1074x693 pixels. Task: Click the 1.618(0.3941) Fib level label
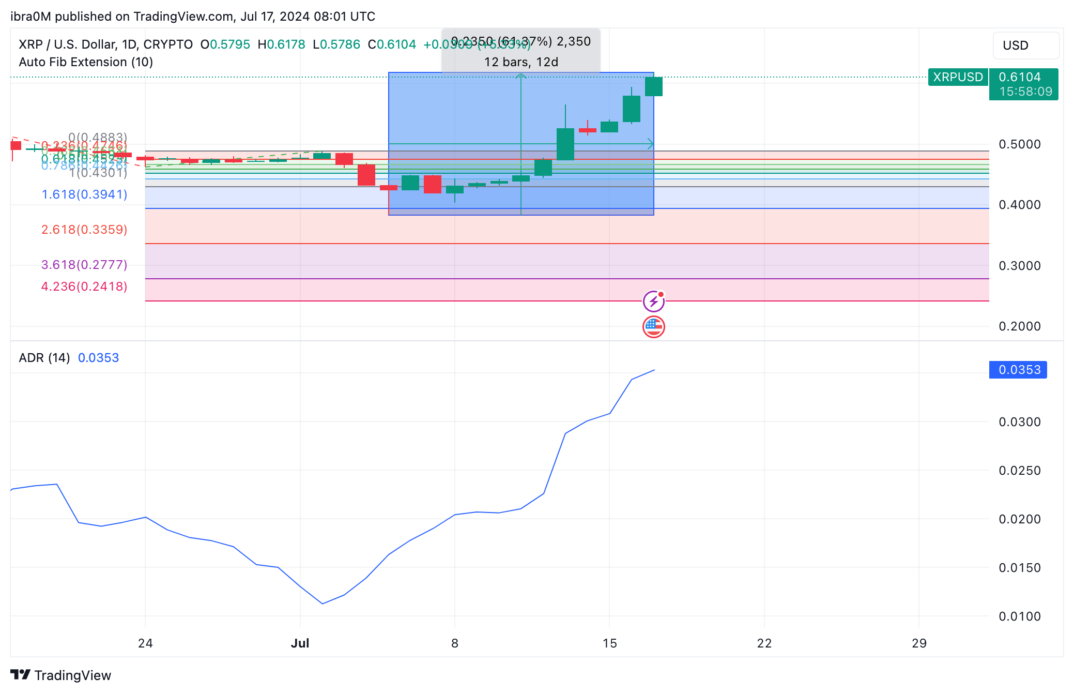tap(84, 194)
